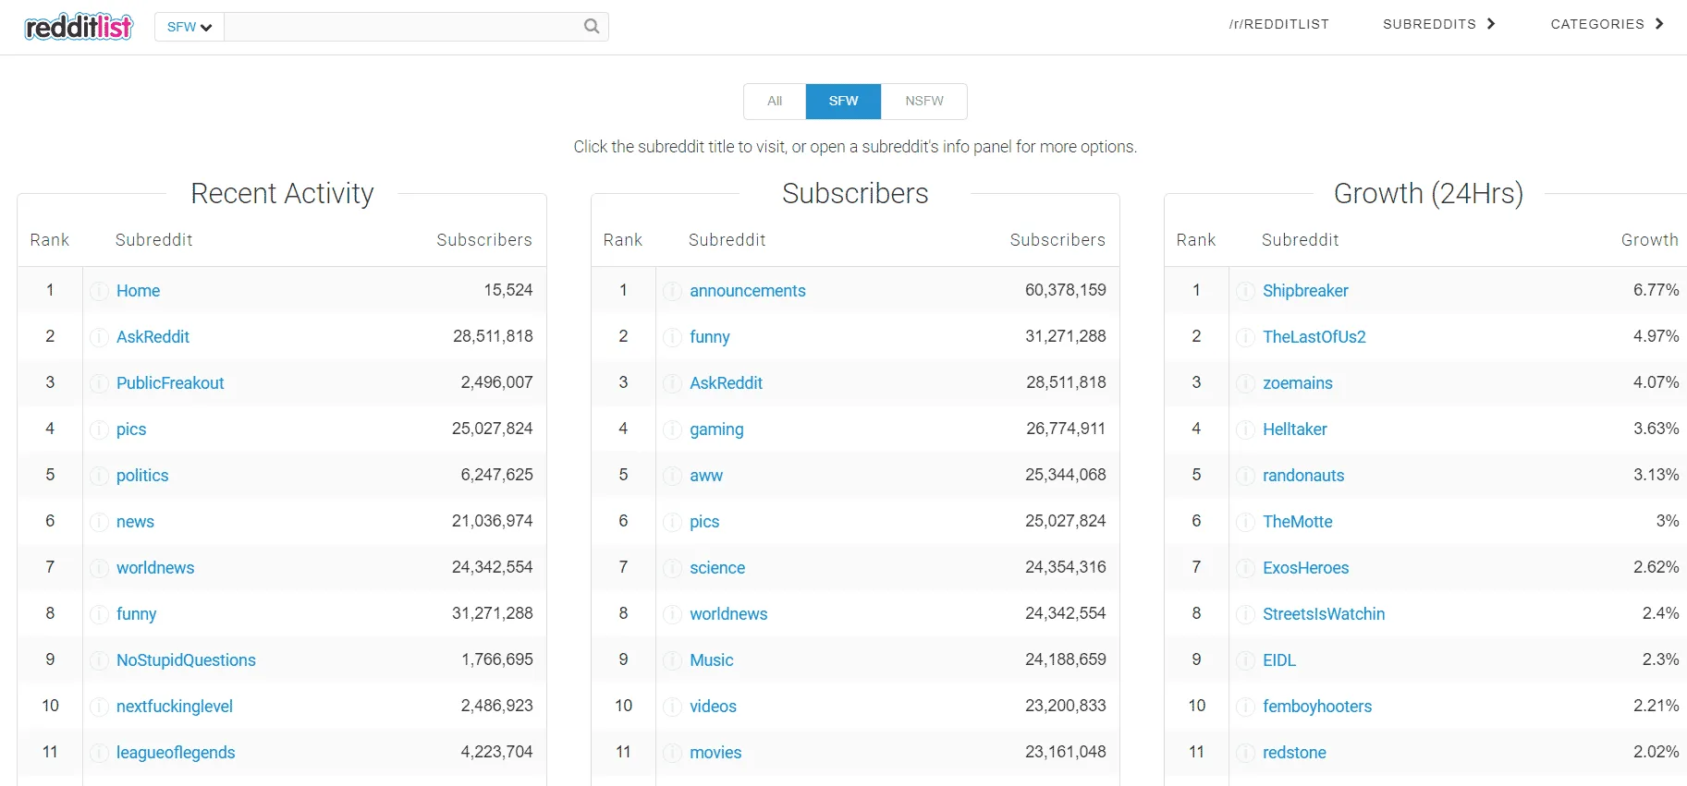Open info icon beside redstone
The height and width of the screenshot is (786, 1687).
1245,753
